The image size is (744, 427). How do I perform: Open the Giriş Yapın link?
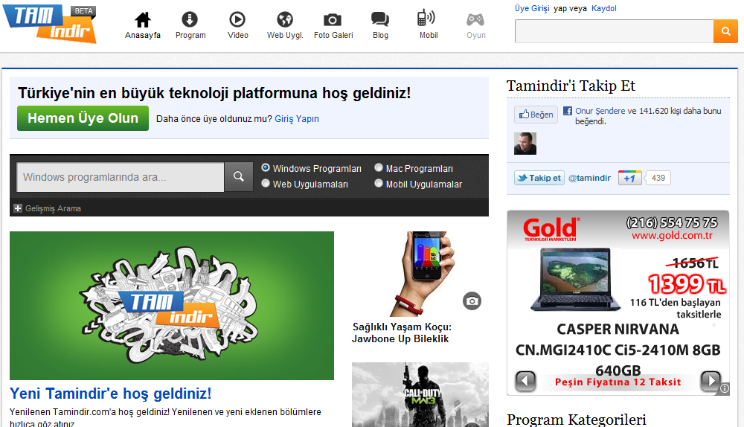tap(297, 119)
